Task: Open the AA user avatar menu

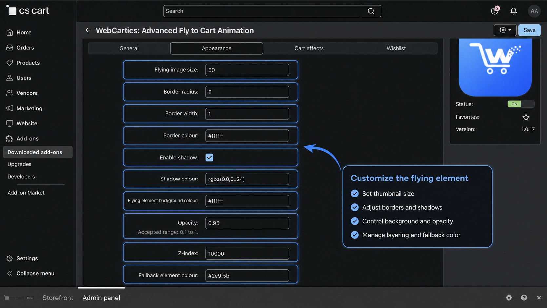Action: (534, 11)
